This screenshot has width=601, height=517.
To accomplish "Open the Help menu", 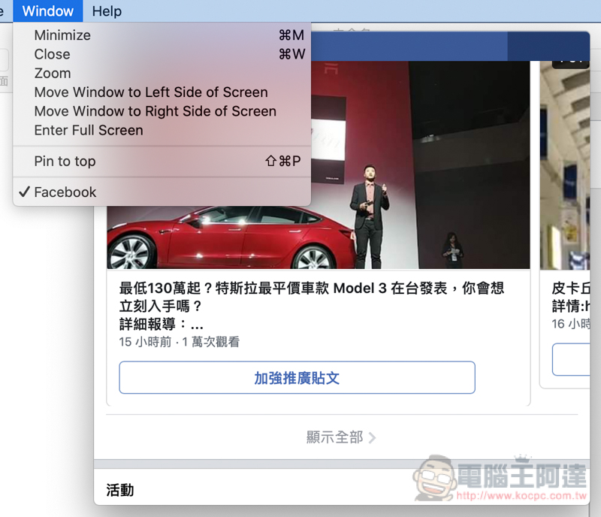I will [x=107, y=11].
